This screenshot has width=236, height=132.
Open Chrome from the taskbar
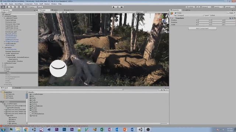(x=26, y=129)
